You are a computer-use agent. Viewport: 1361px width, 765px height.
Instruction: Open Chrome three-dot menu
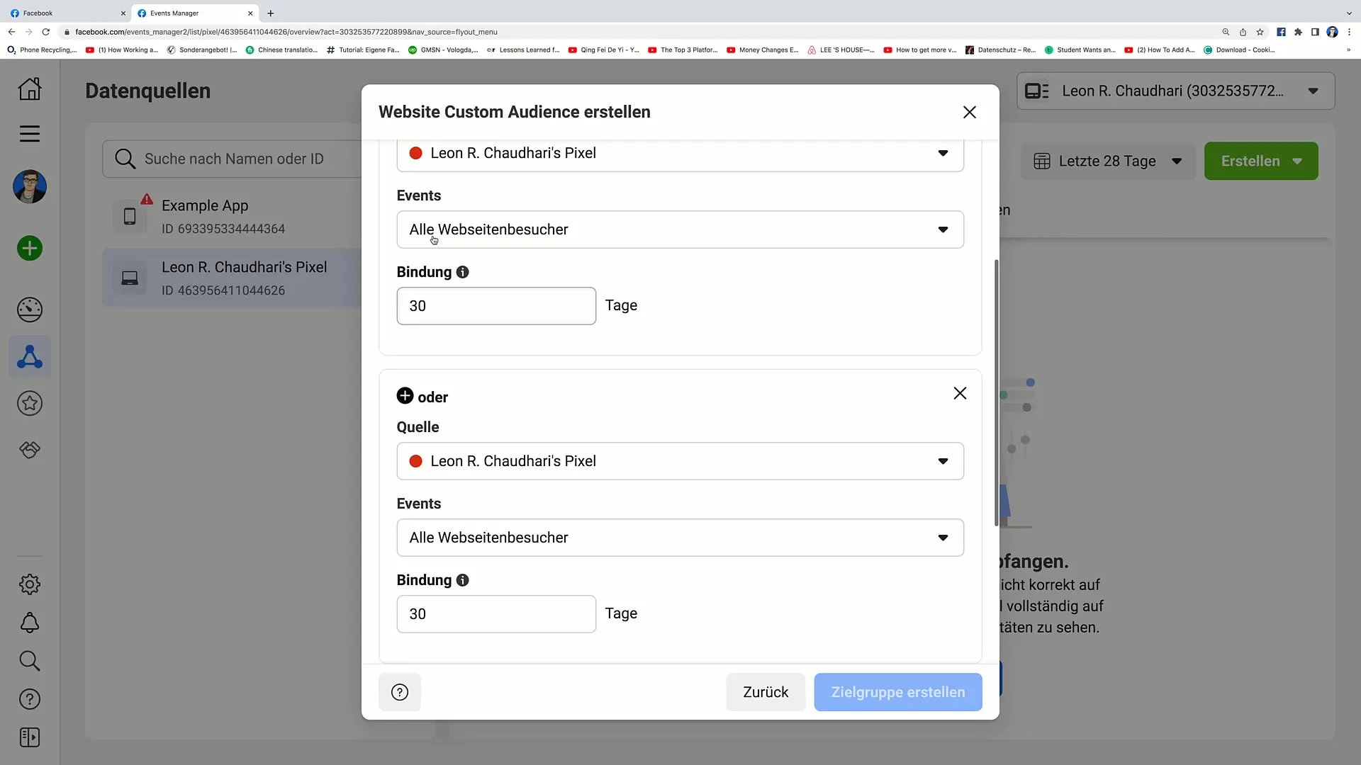click(1349, 32)
